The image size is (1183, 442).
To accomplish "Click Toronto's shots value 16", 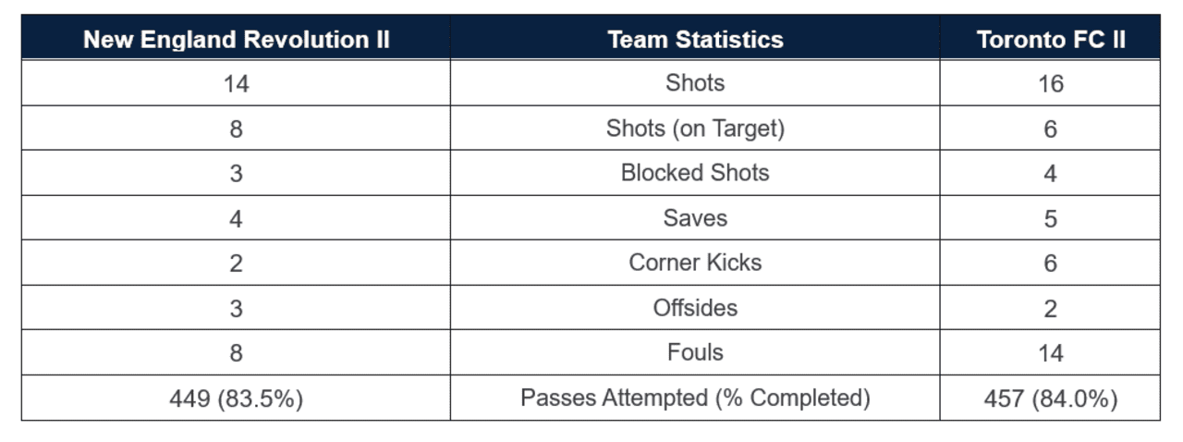I will click(x=1050, y=84).
